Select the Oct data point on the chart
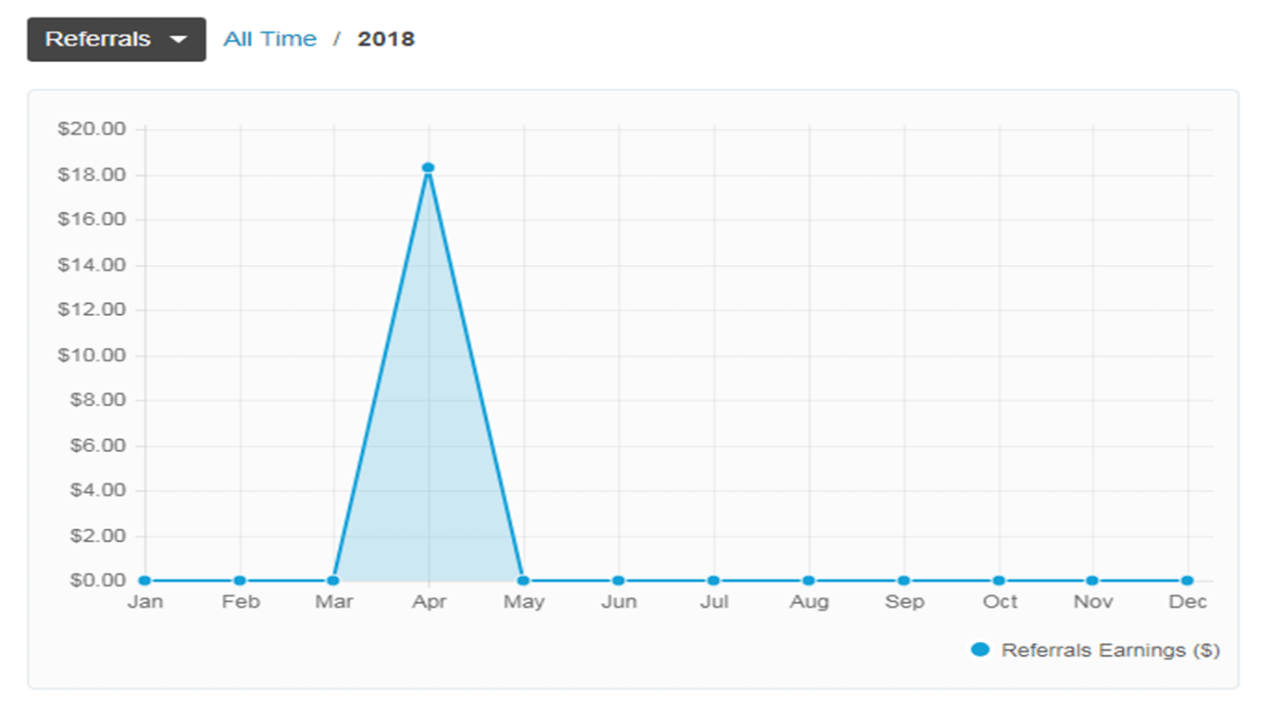This screenshot has height=717, width=1271. [998, 581]
